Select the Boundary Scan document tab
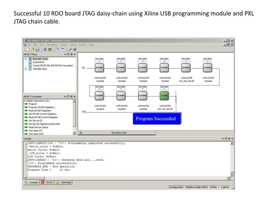 point(117,133)
